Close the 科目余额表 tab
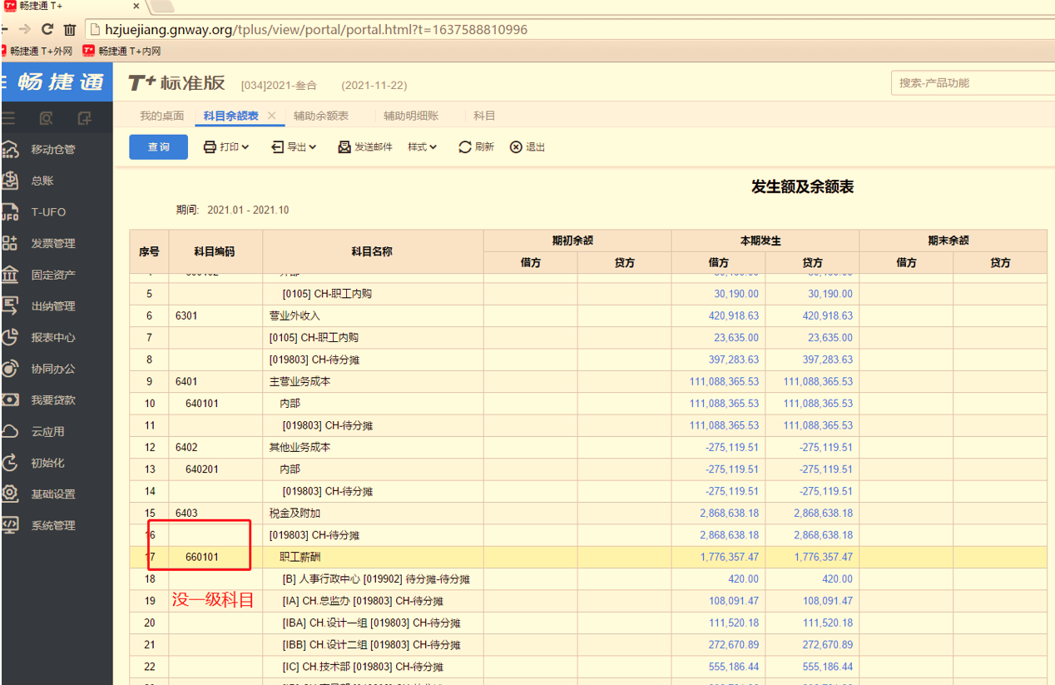This screenshot has width=1055, height=685. pyautogui.click(x=271, y=116)
